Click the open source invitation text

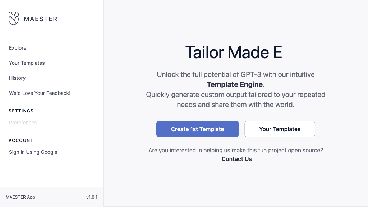235,150
